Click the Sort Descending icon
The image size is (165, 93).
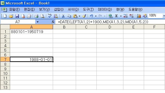pyautogui.click(x=131, y=16)
